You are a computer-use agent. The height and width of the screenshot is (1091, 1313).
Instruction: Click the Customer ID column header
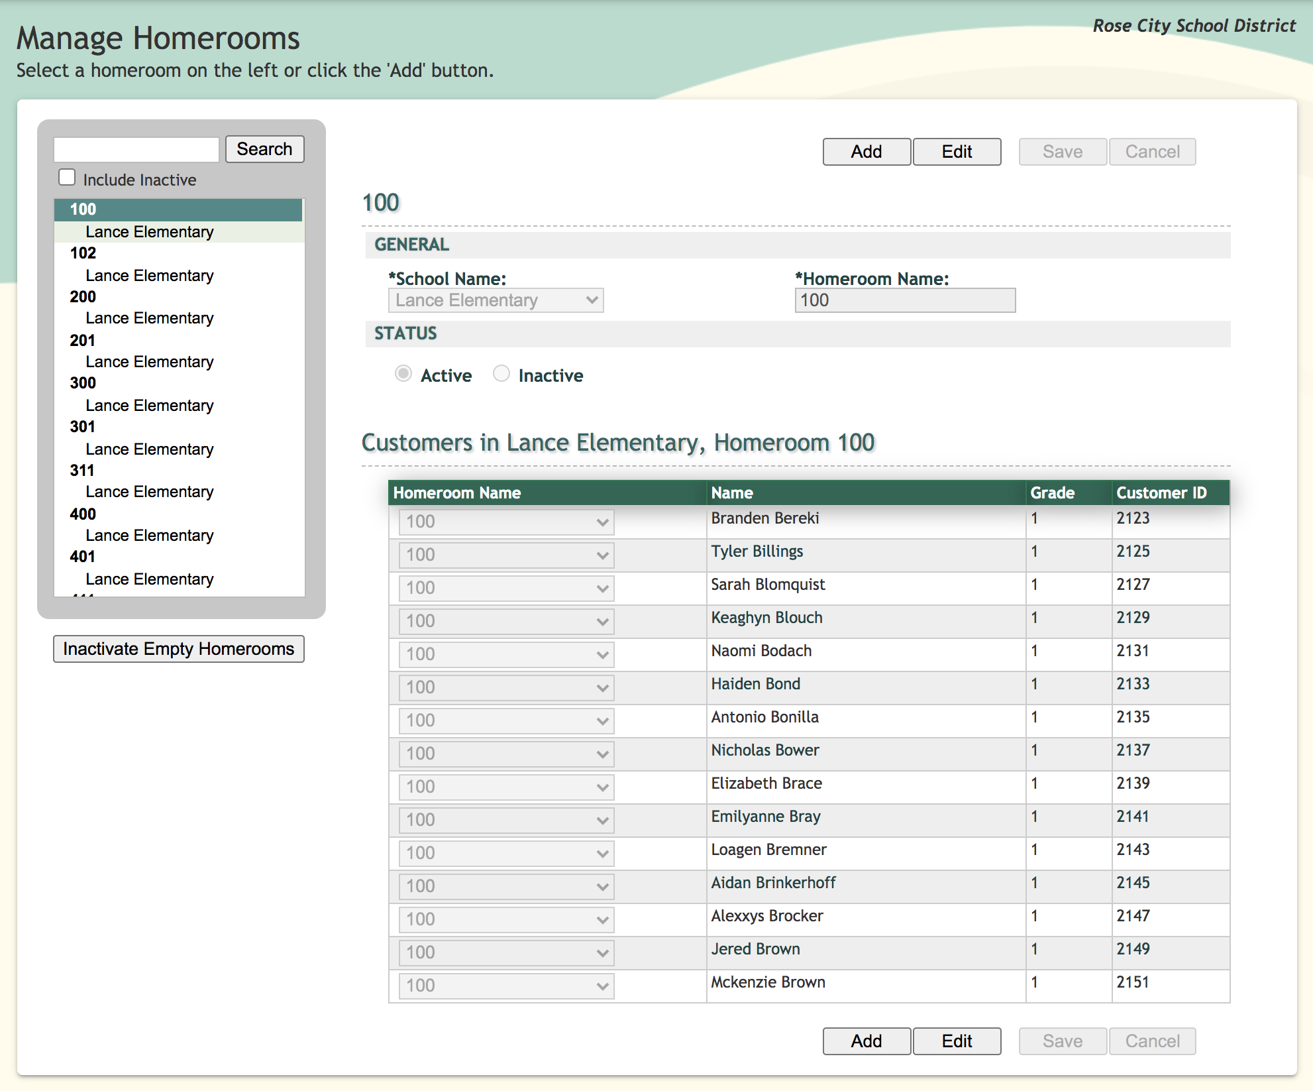1161,492
